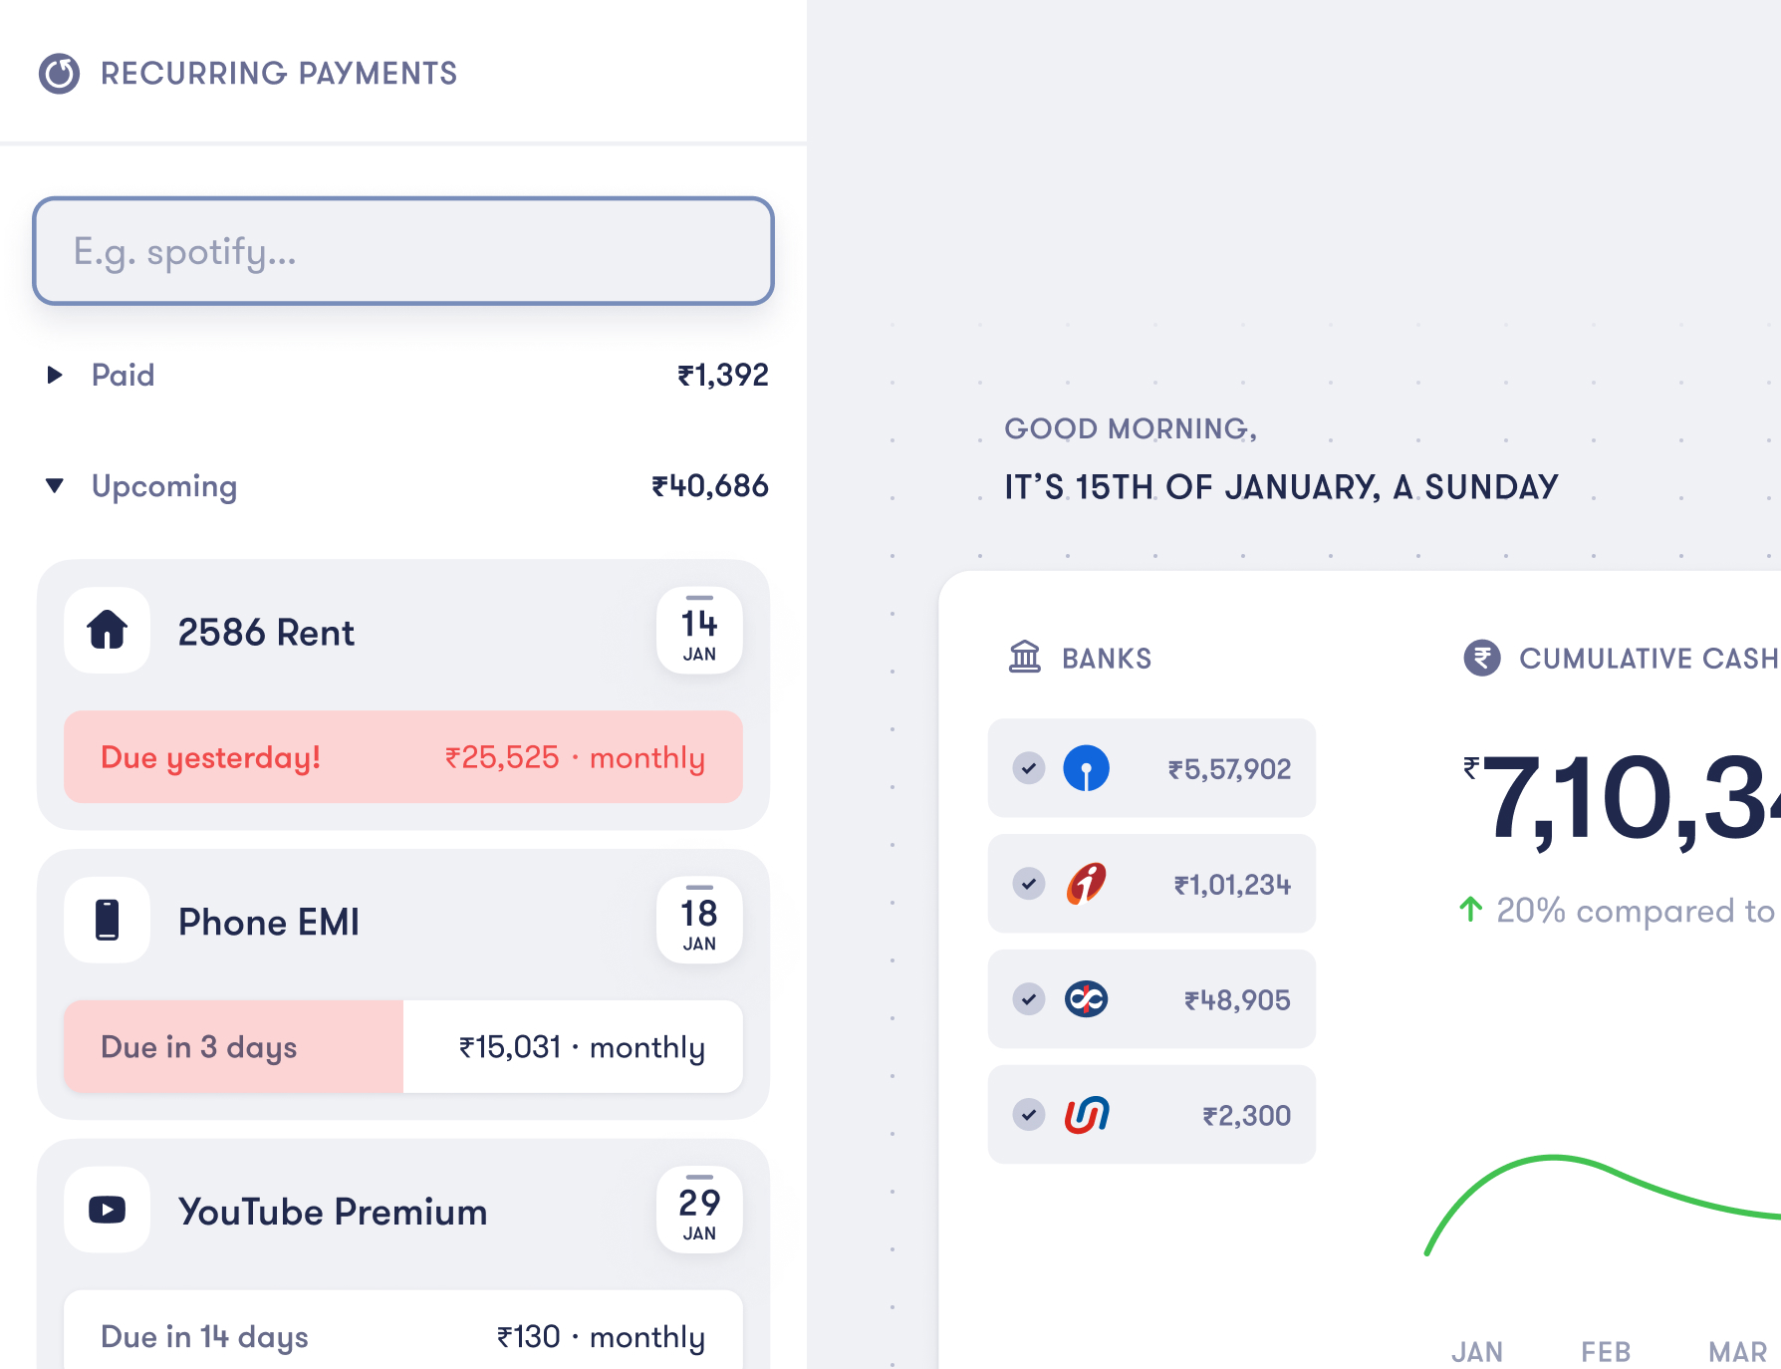The image size is (1781, 1369).
Task: Open the 29 Jan calendar badge
Action: [x=699, y=1210]
